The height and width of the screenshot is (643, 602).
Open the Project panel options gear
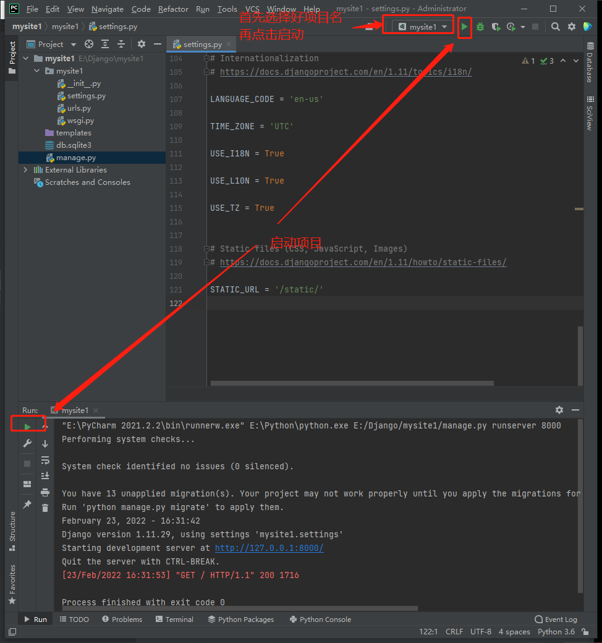(x=142, y=44)
